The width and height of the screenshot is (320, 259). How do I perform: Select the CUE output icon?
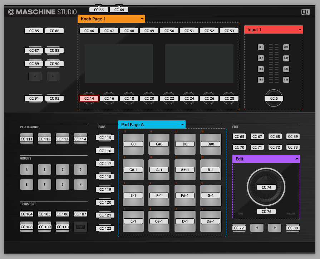[286, 80]
